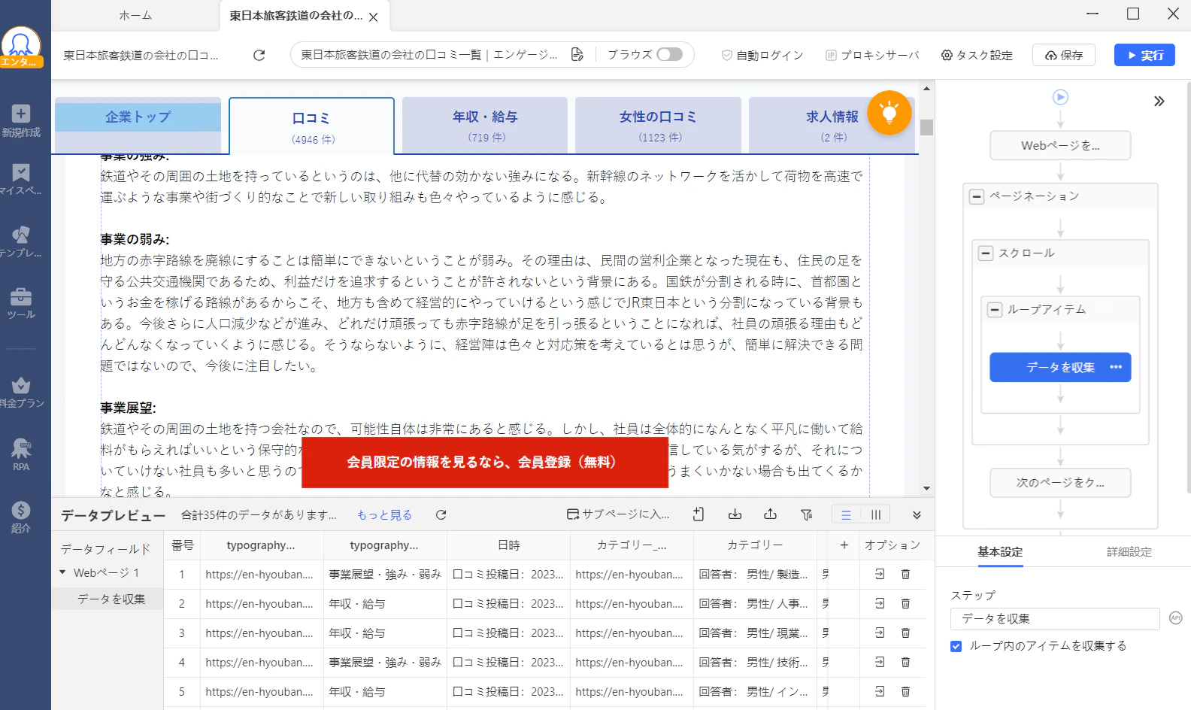
Task: Open the 料金プラン sidebar icon
Action: click(21, 392)
